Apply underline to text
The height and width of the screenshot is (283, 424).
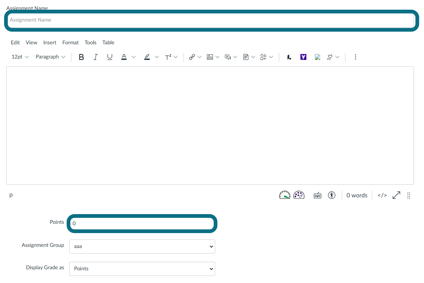pos(109,57)
